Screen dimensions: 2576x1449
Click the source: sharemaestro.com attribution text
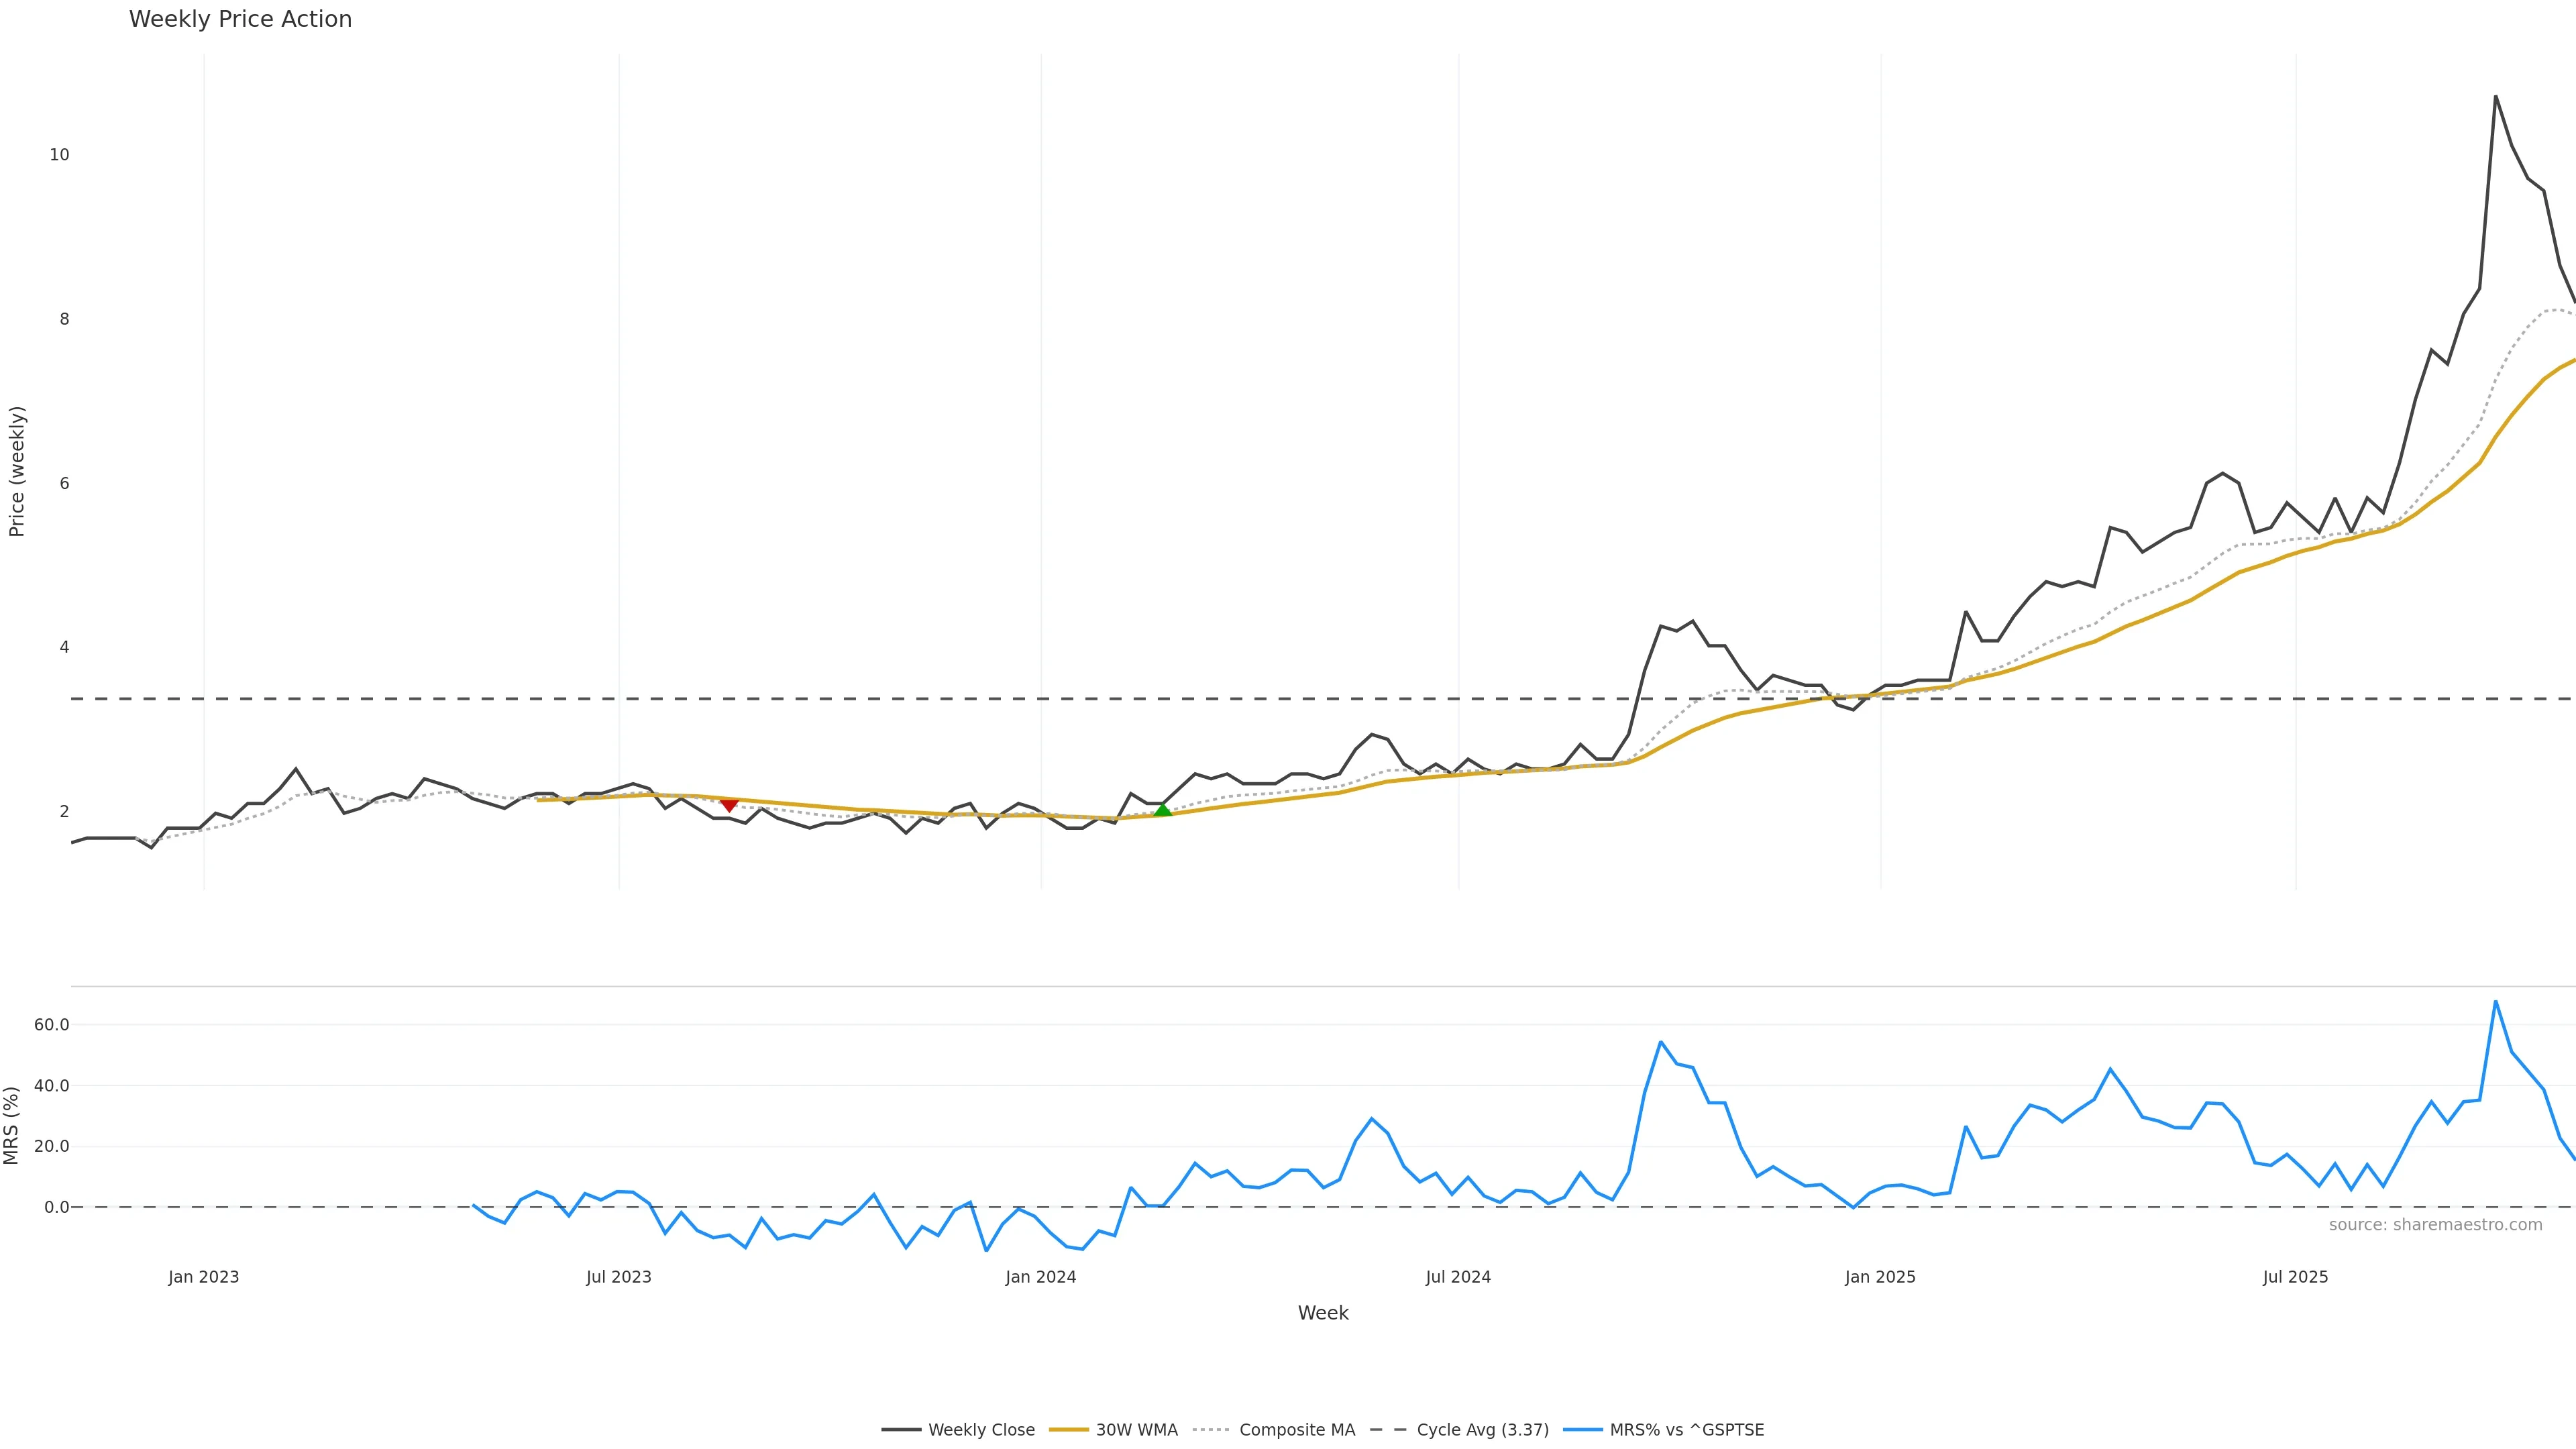tap(2435, 1225)
